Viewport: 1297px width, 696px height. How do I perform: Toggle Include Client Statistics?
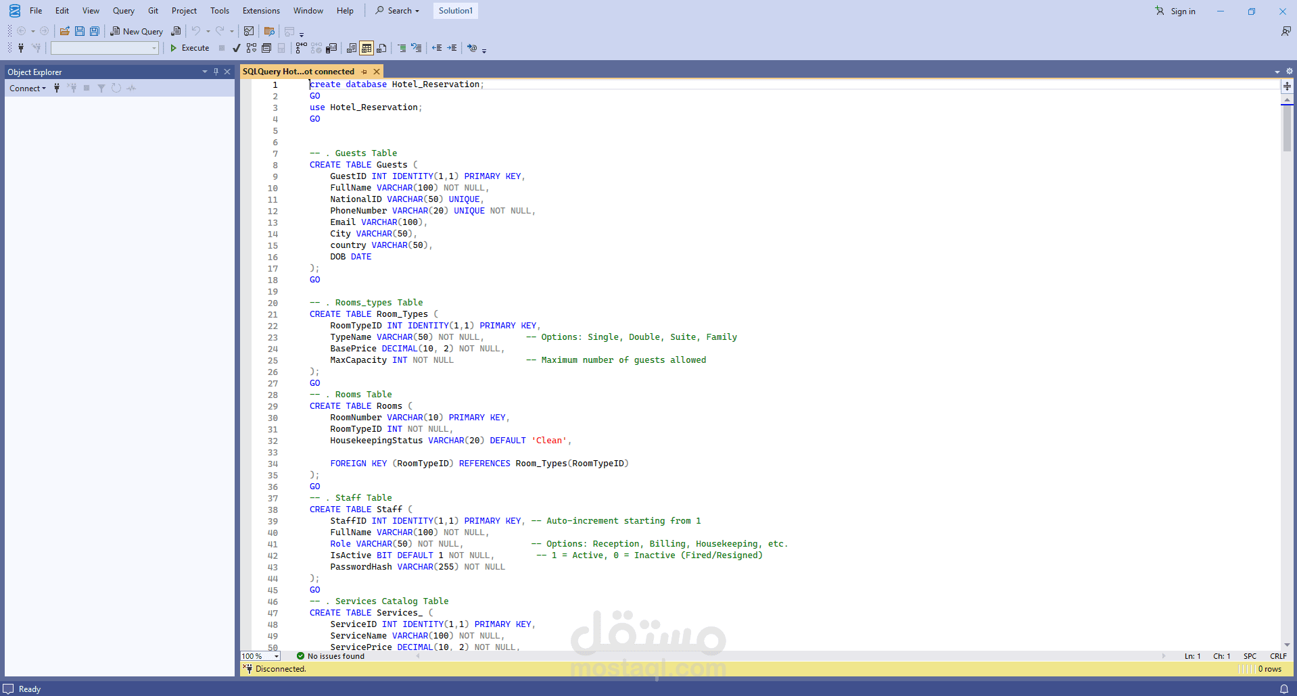pos(331,48)
